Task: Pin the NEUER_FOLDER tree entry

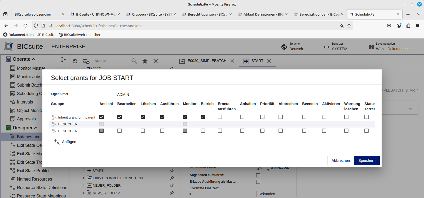Action: 172,186
